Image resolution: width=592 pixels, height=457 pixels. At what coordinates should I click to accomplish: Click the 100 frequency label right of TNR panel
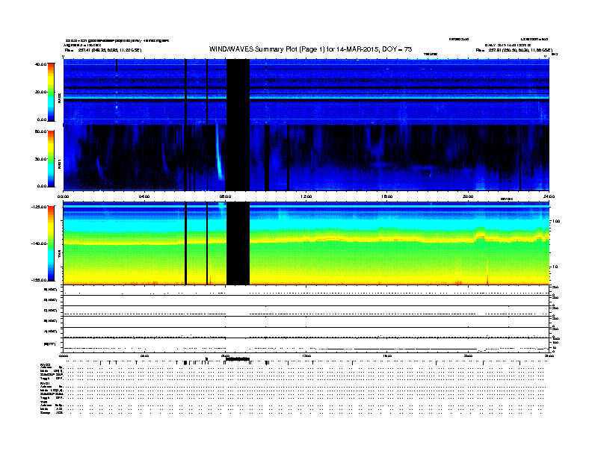pyautogui.click(x=556, y=221)
